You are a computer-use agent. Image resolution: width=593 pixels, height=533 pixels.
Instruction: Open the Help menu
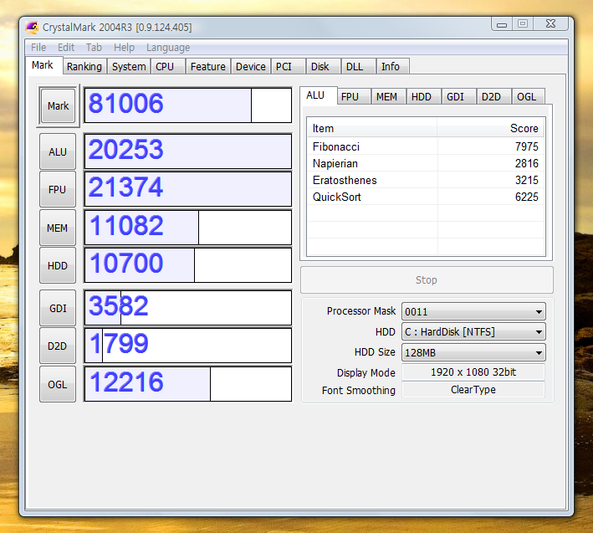coord(124,48)
